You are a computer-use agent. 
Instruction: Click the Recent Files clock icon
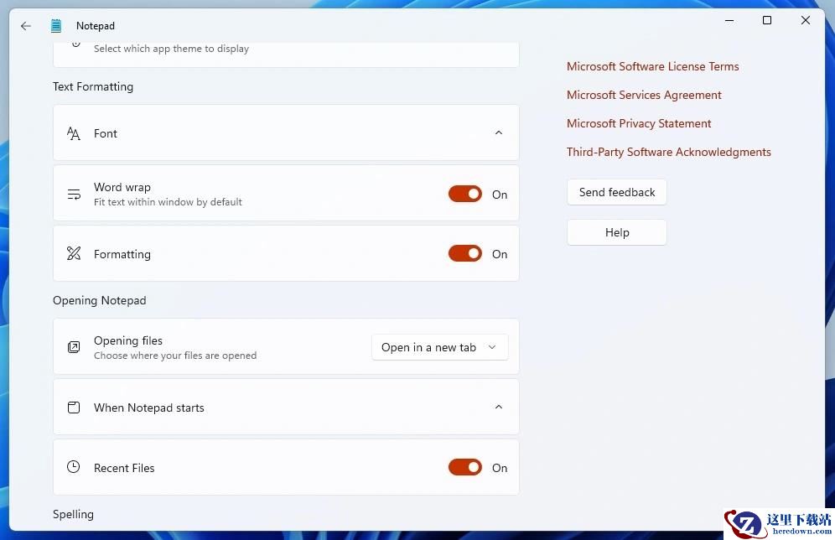(x=74, y=467)
